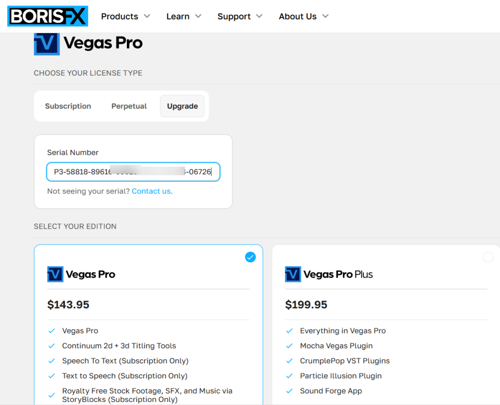Click the Serial Number label

72,152
